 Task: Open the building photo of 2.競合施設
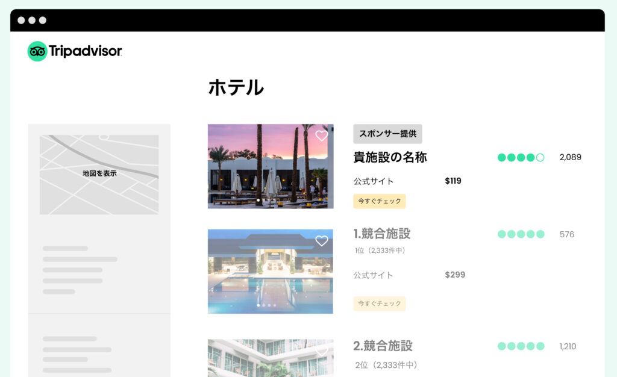coord(271,358)
